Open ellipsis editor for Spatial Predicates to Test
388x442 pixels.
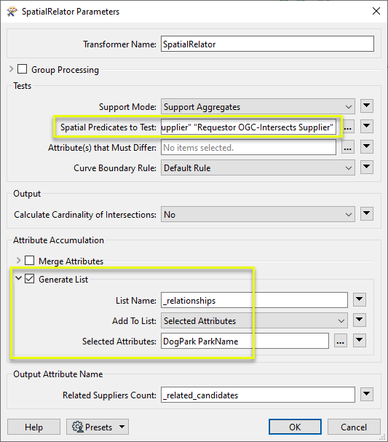(x=348, y=127)
